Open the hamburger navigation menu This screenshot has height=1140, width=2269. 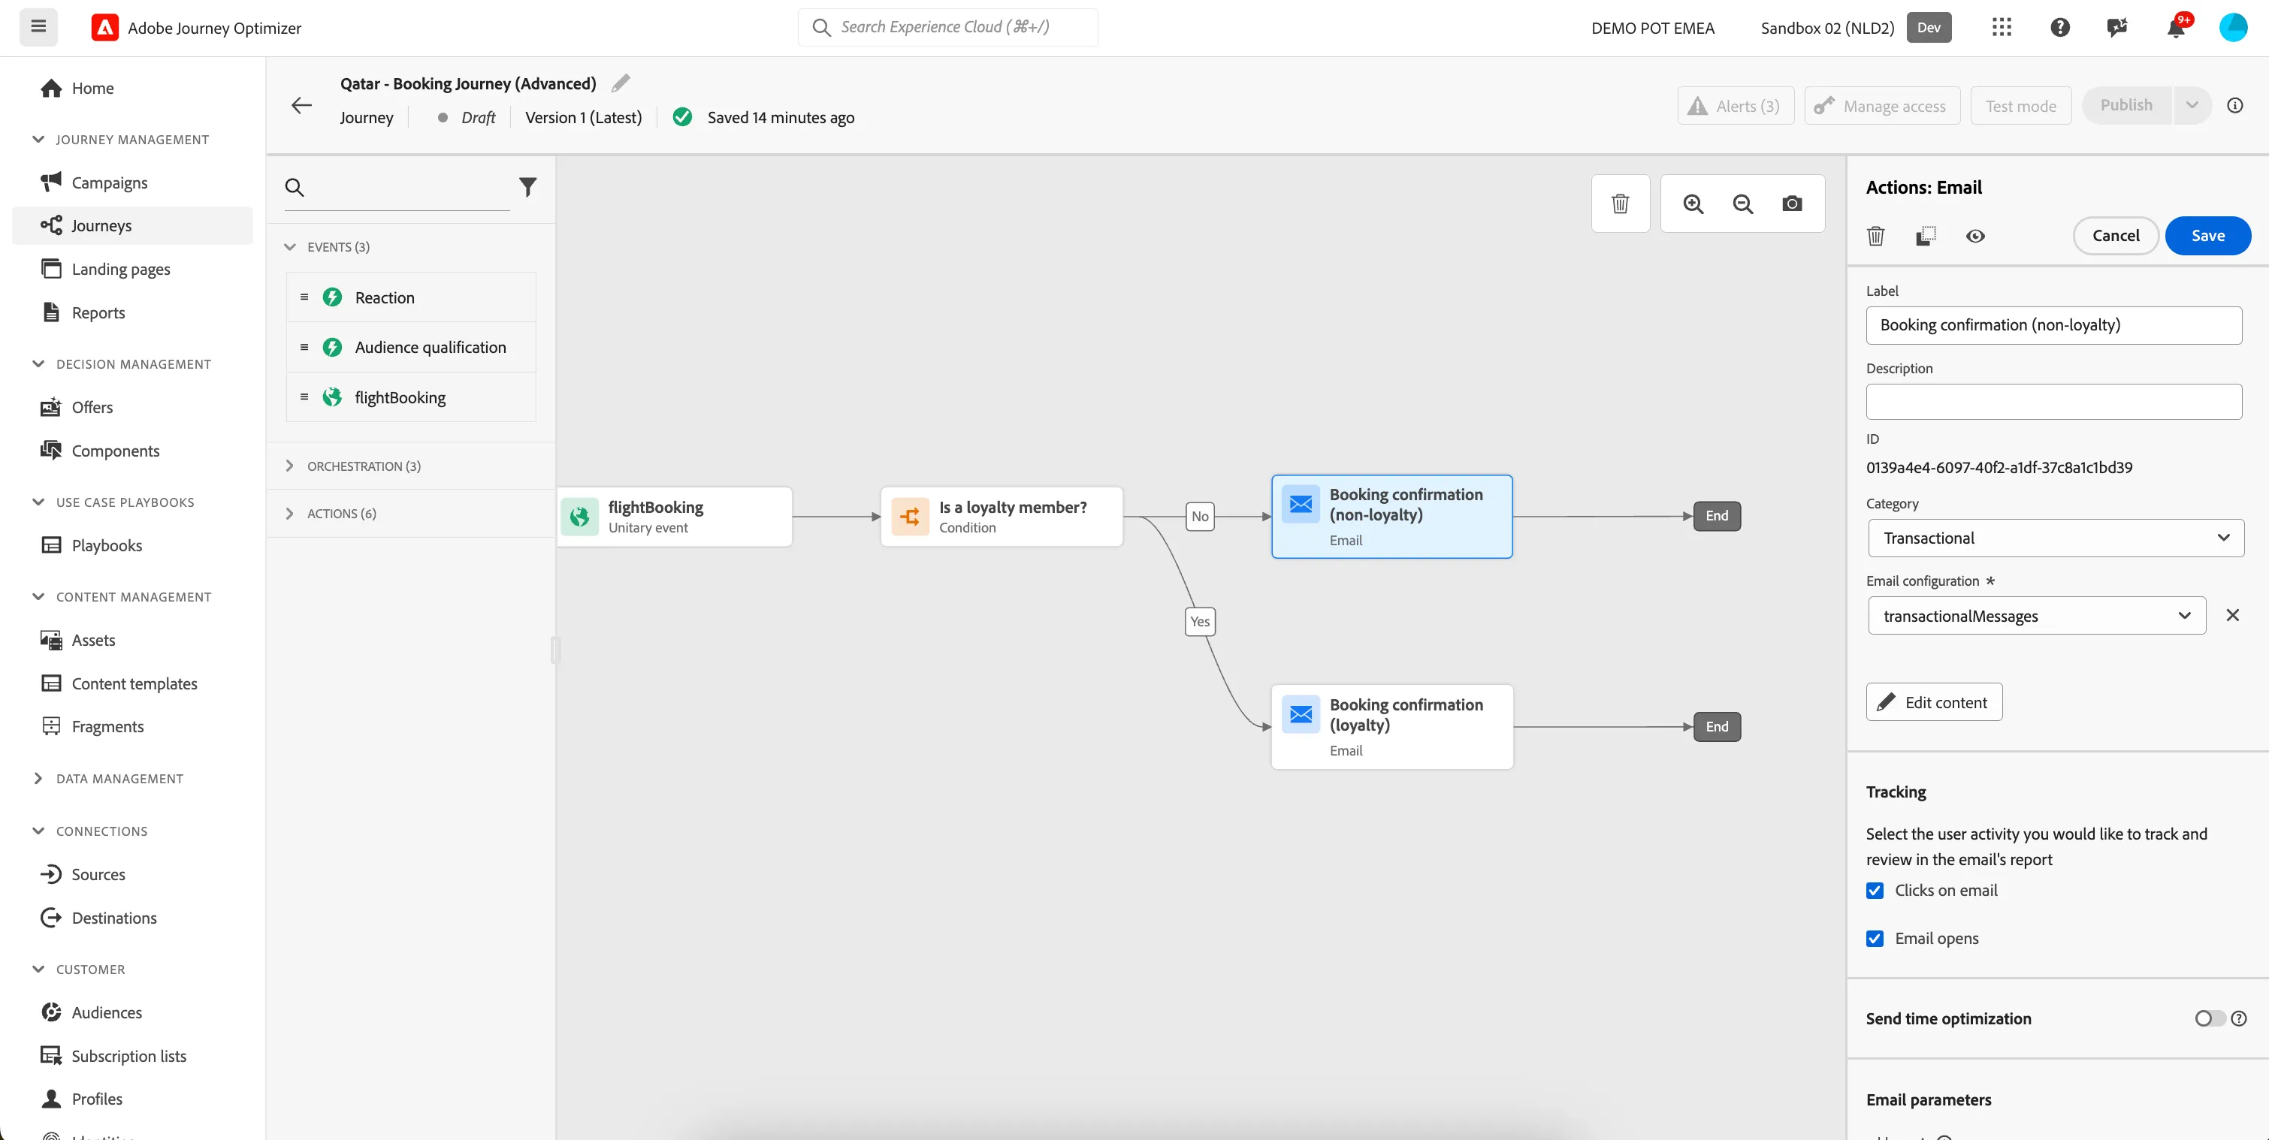point(38,26)
